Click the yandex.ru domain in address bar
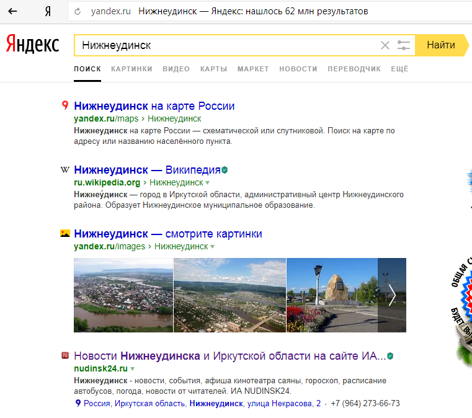 tap(111, 11)
